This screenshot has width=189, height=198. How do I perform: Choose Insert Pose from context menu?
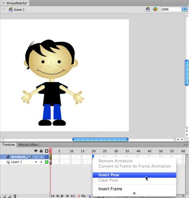[x=135, y=175]
